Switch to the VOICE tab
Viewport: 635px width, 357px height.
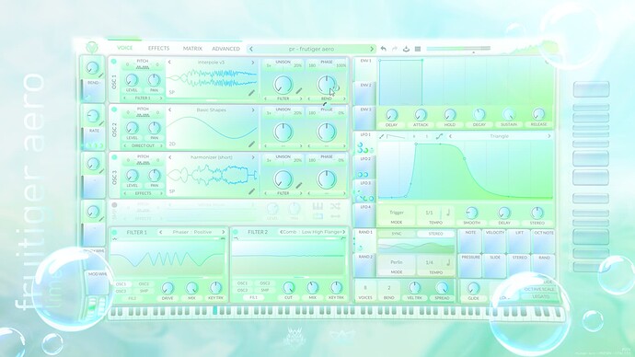point(125,48)
